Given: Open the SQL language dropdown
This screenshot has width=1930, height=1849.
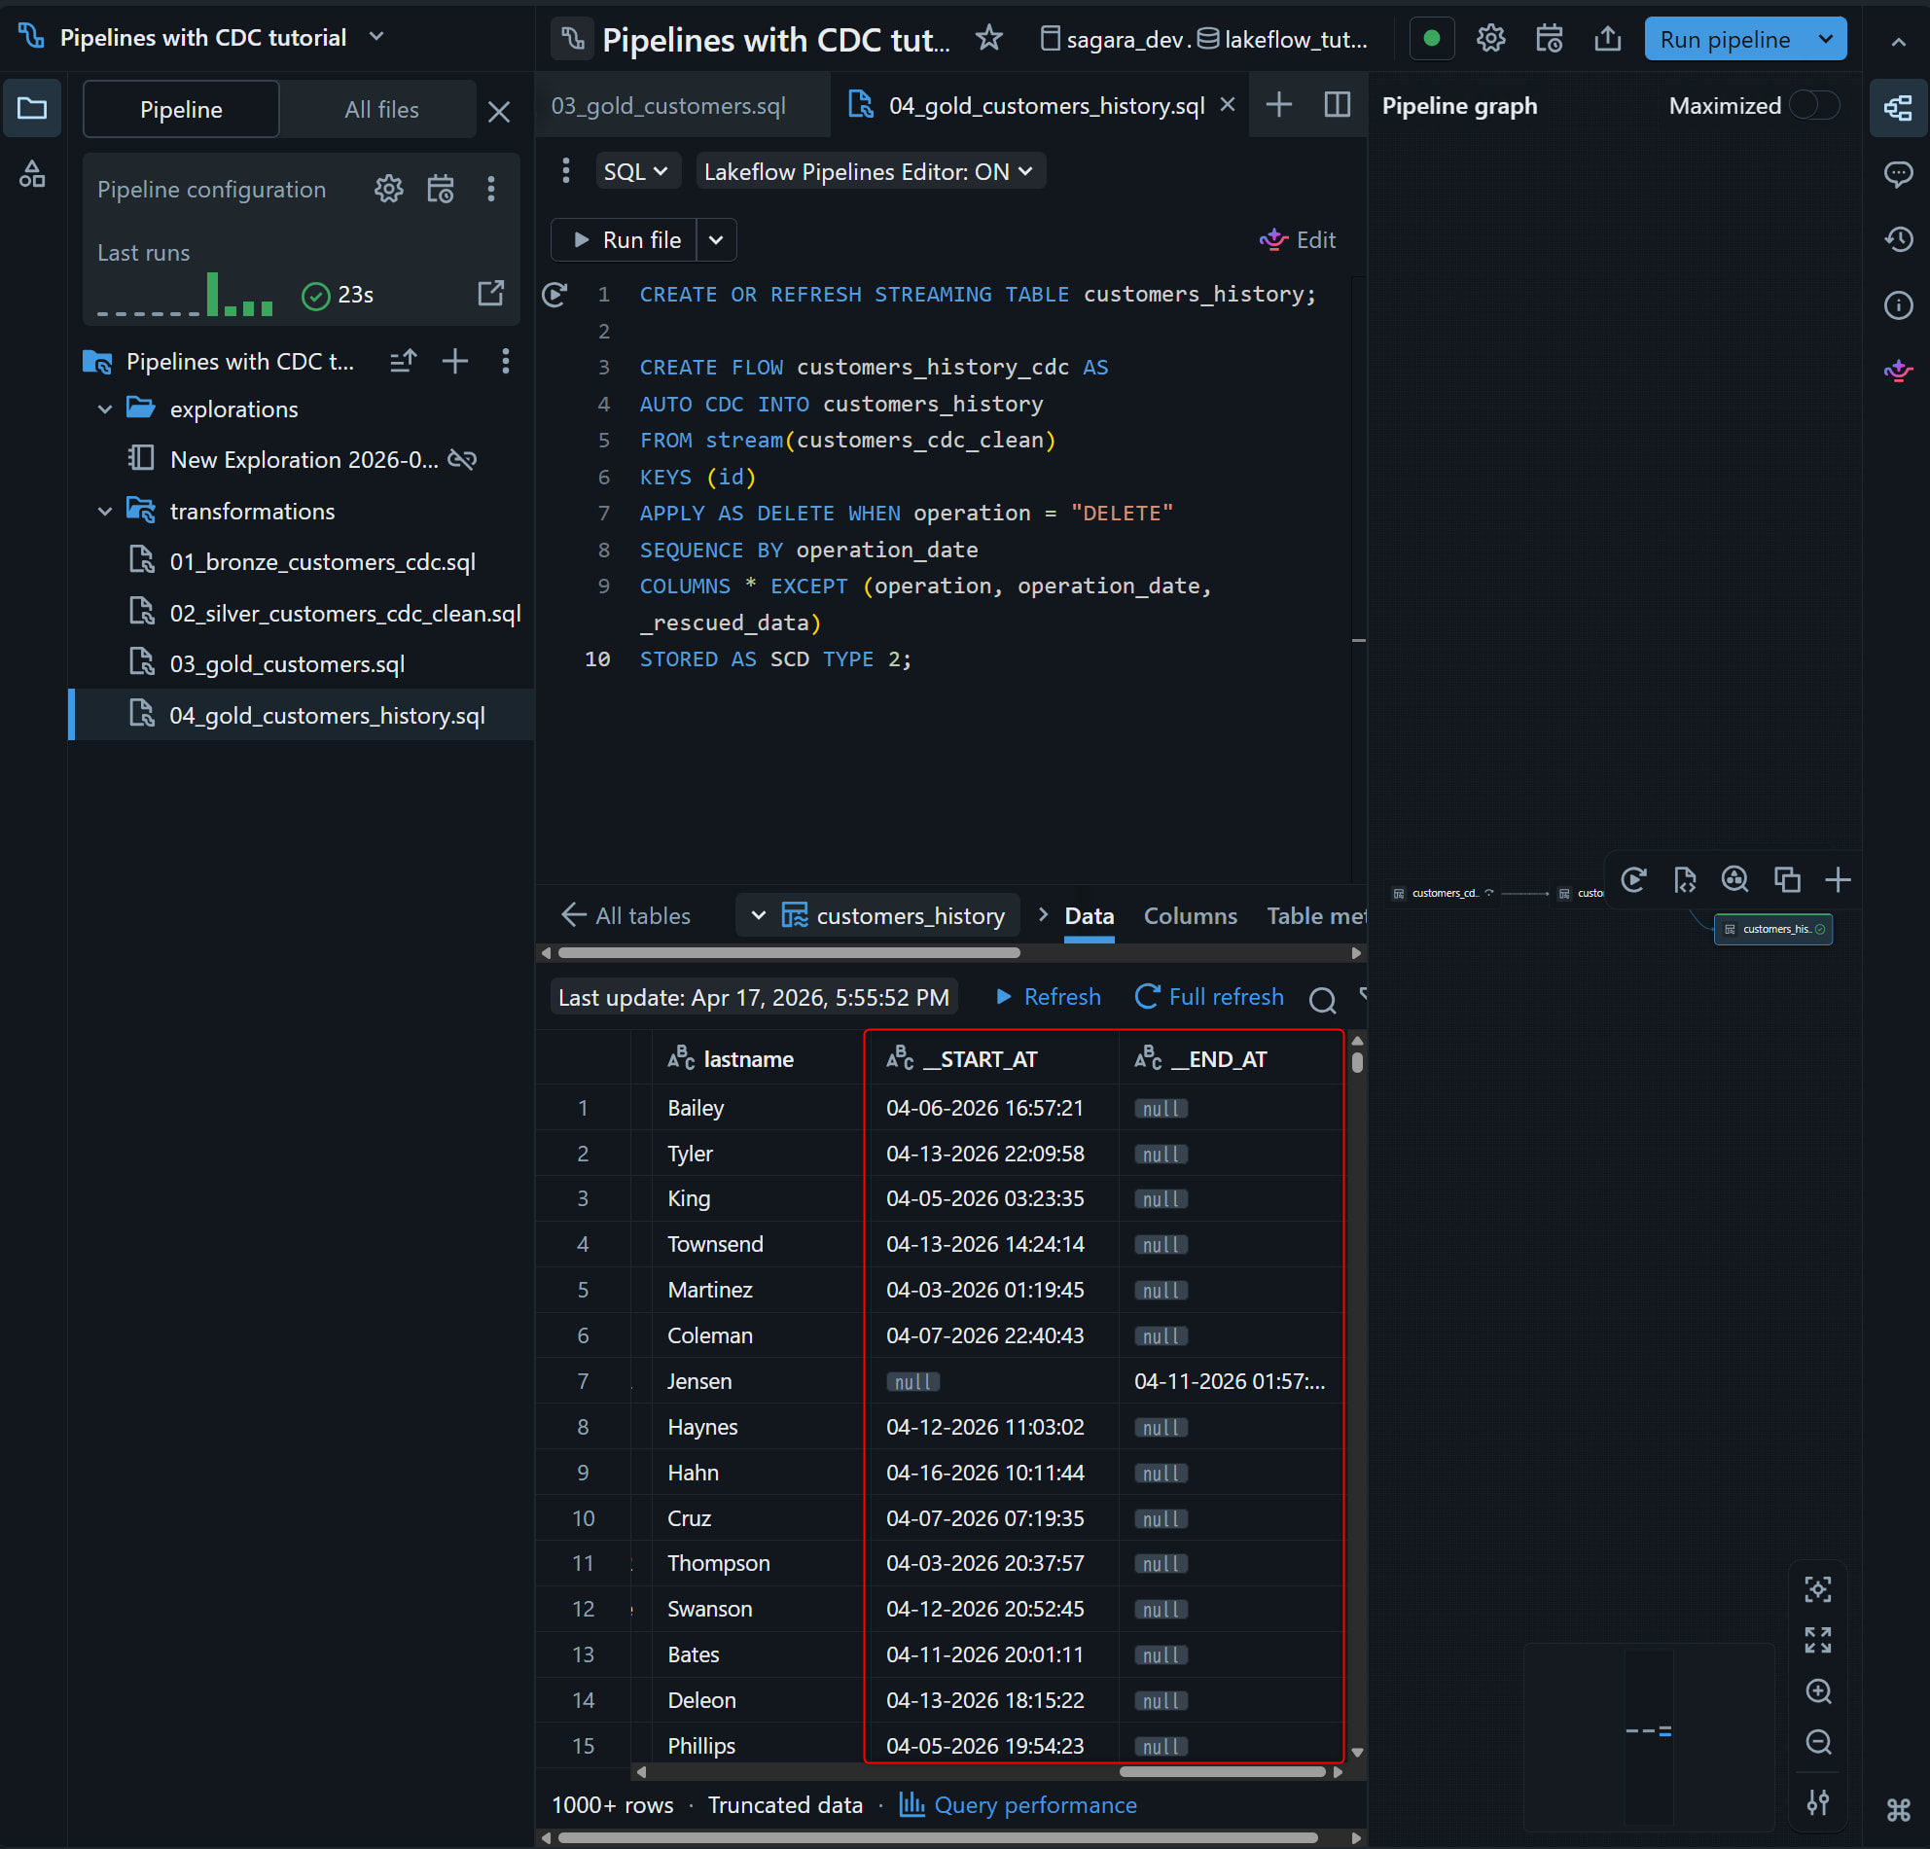Looking at the screenshot, I should tap(635, 171).
